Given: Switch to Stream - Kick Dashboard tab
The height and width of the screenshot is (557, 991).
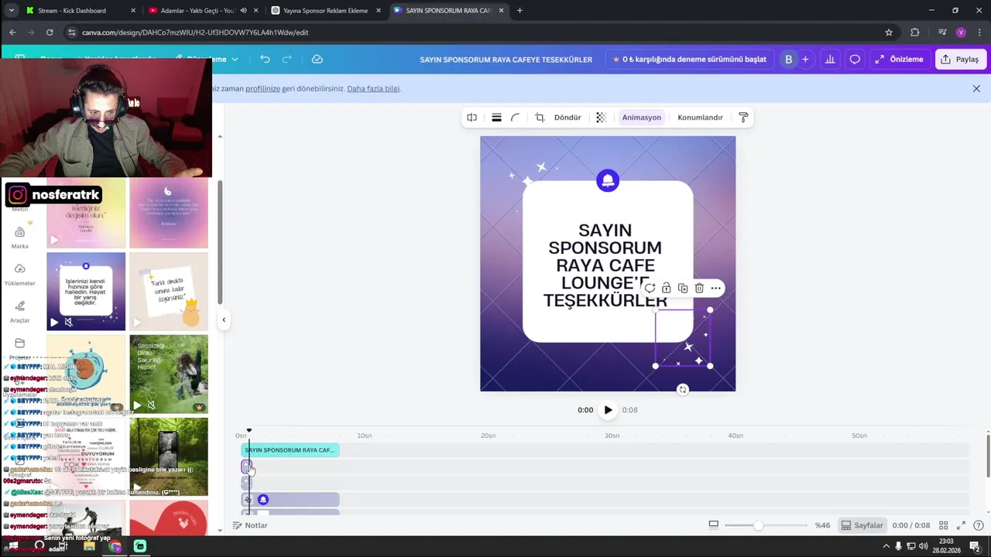Looking at the screenshot, I should 81,11.
